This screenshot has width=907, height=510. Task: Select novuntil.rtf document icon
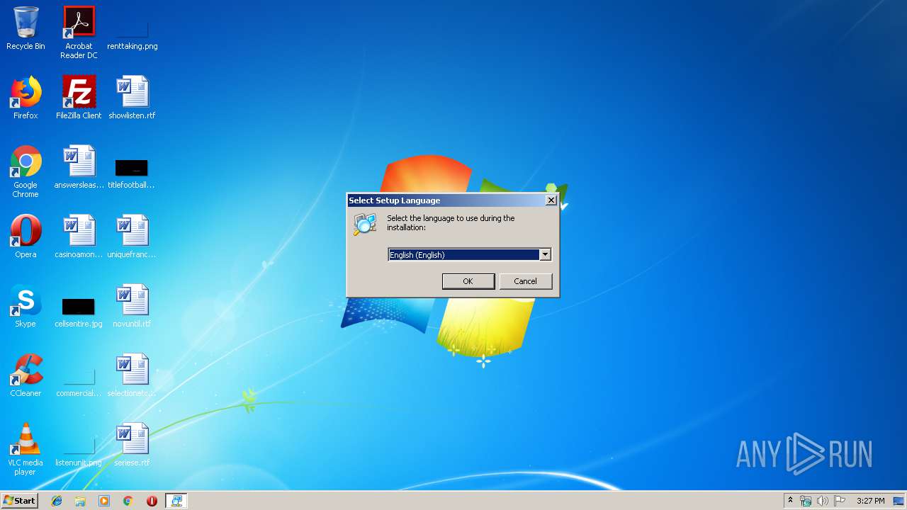tap(132, 306)
